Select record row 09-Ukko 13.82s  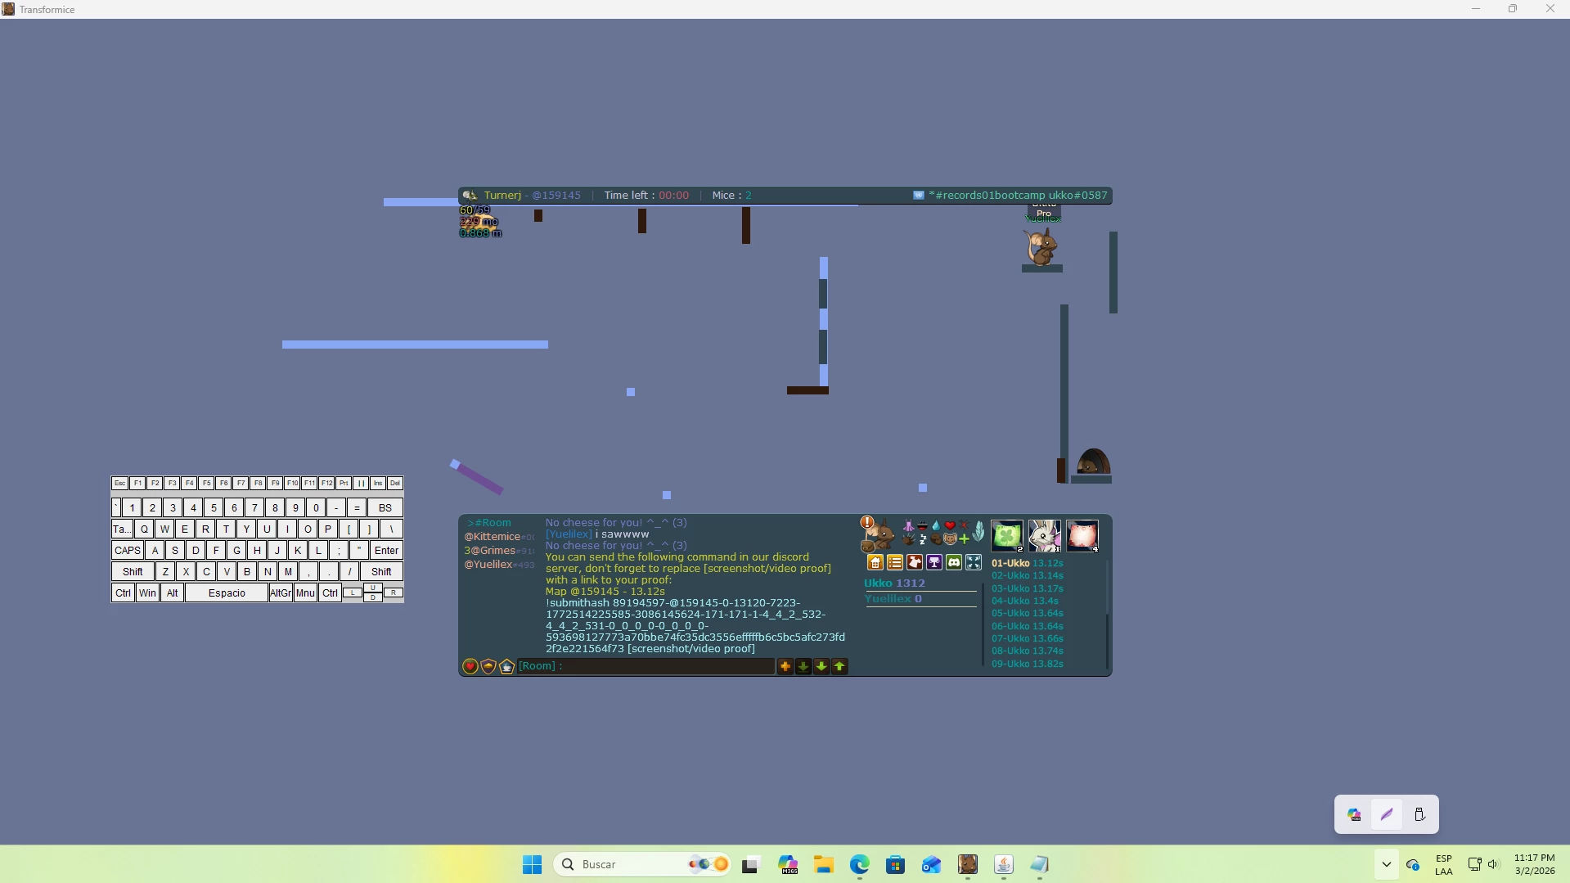[1028, 664]
